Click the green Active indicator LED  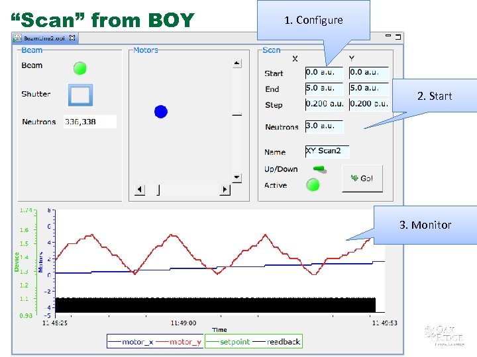click(313, 185)
